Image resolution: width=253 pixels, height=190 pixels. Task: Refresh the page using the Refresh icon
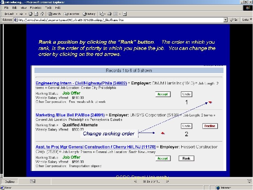click(36, 14)
